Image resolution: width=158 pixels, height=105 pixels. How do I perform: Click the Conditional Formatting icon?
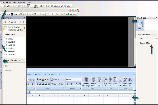(86, 82)
